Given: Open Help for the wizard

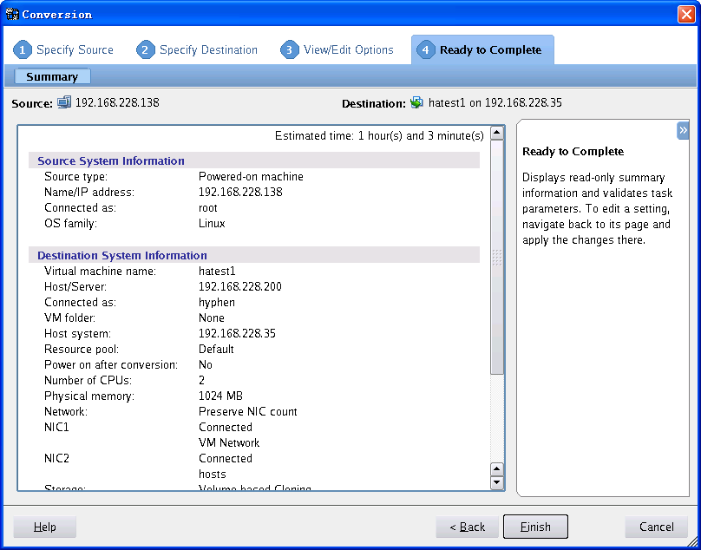Looking at the screenshot, I should point(44,527).
